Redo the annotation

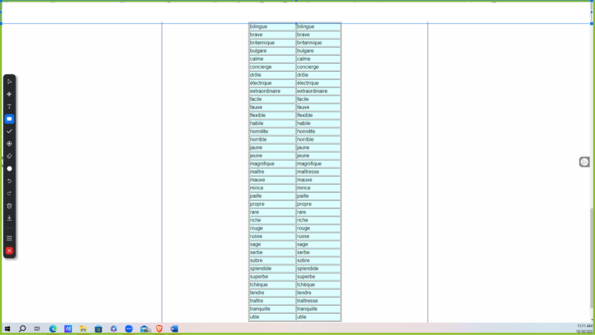(x=9, y=193)
